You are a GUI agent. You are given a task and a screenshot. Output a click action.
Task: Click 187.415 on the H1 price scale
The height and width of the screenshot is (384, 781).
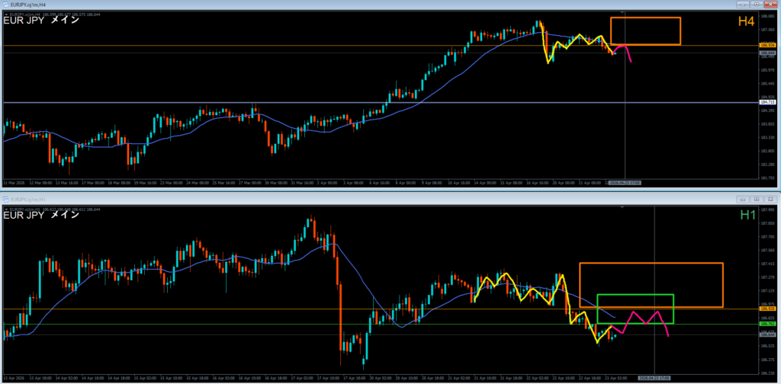pyautogui.click(x=767, y=264)
